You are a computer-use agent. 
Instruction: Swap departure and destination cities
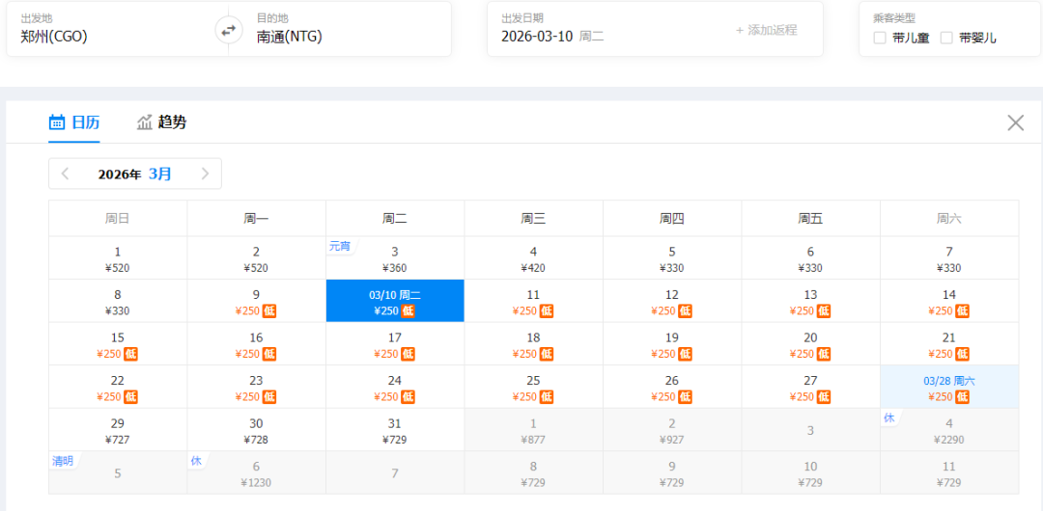click(229, 30)
